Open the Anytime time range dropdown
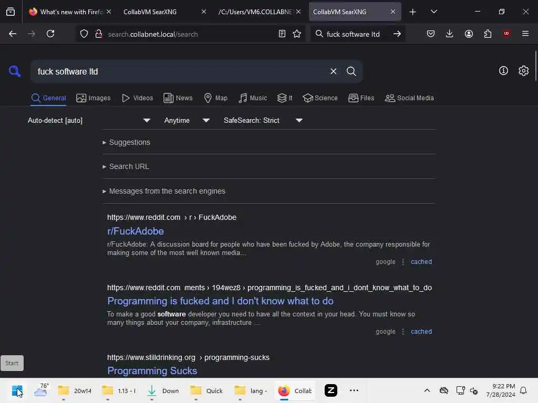The image size is (538, 403). 187,120
